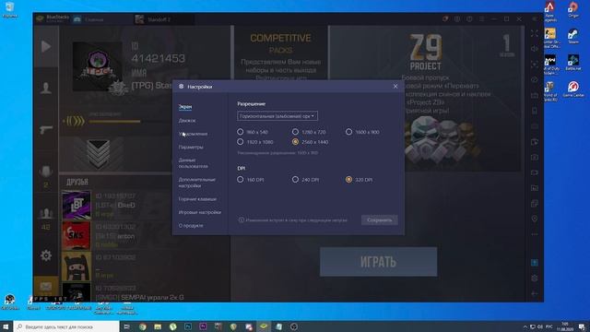Open BlueStacks sidebar settings gear at bottom
Screen dimensions: 590x332
[535, 279]
